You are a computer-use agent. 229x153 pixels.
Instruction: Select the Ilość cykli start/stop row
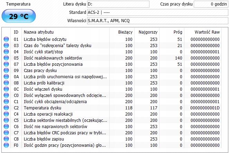66,52
